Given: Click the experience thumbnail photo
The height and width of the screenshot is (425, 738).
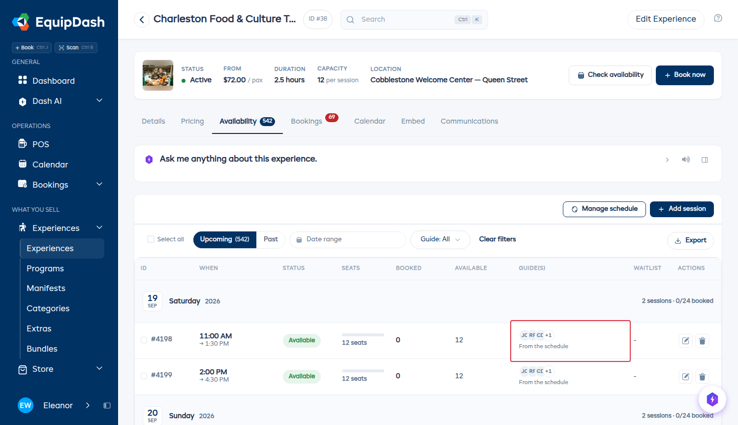Looking at the screenshot, I should click(158, 75).
